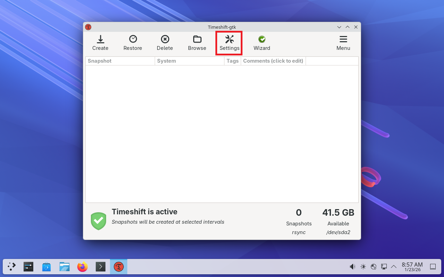Open Dolphin file manager from taskbar

(65, 267)
